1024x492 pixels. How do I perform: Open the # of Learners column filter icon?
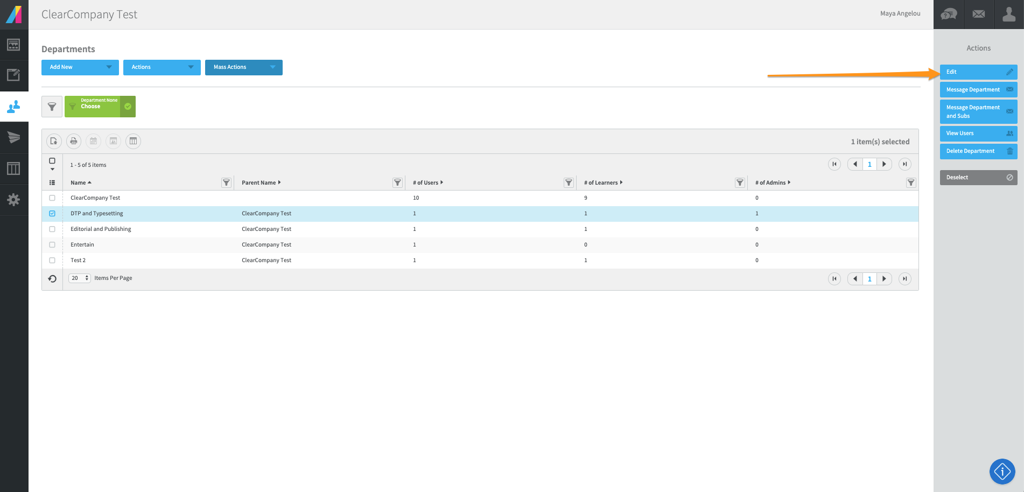[x=740, y=182]
